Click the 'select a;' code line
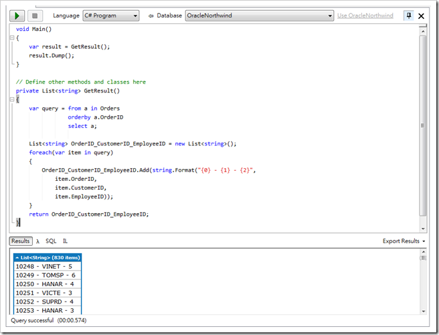Image resolution: width=439 pixels, height=335 pixels. pos(82,126)
